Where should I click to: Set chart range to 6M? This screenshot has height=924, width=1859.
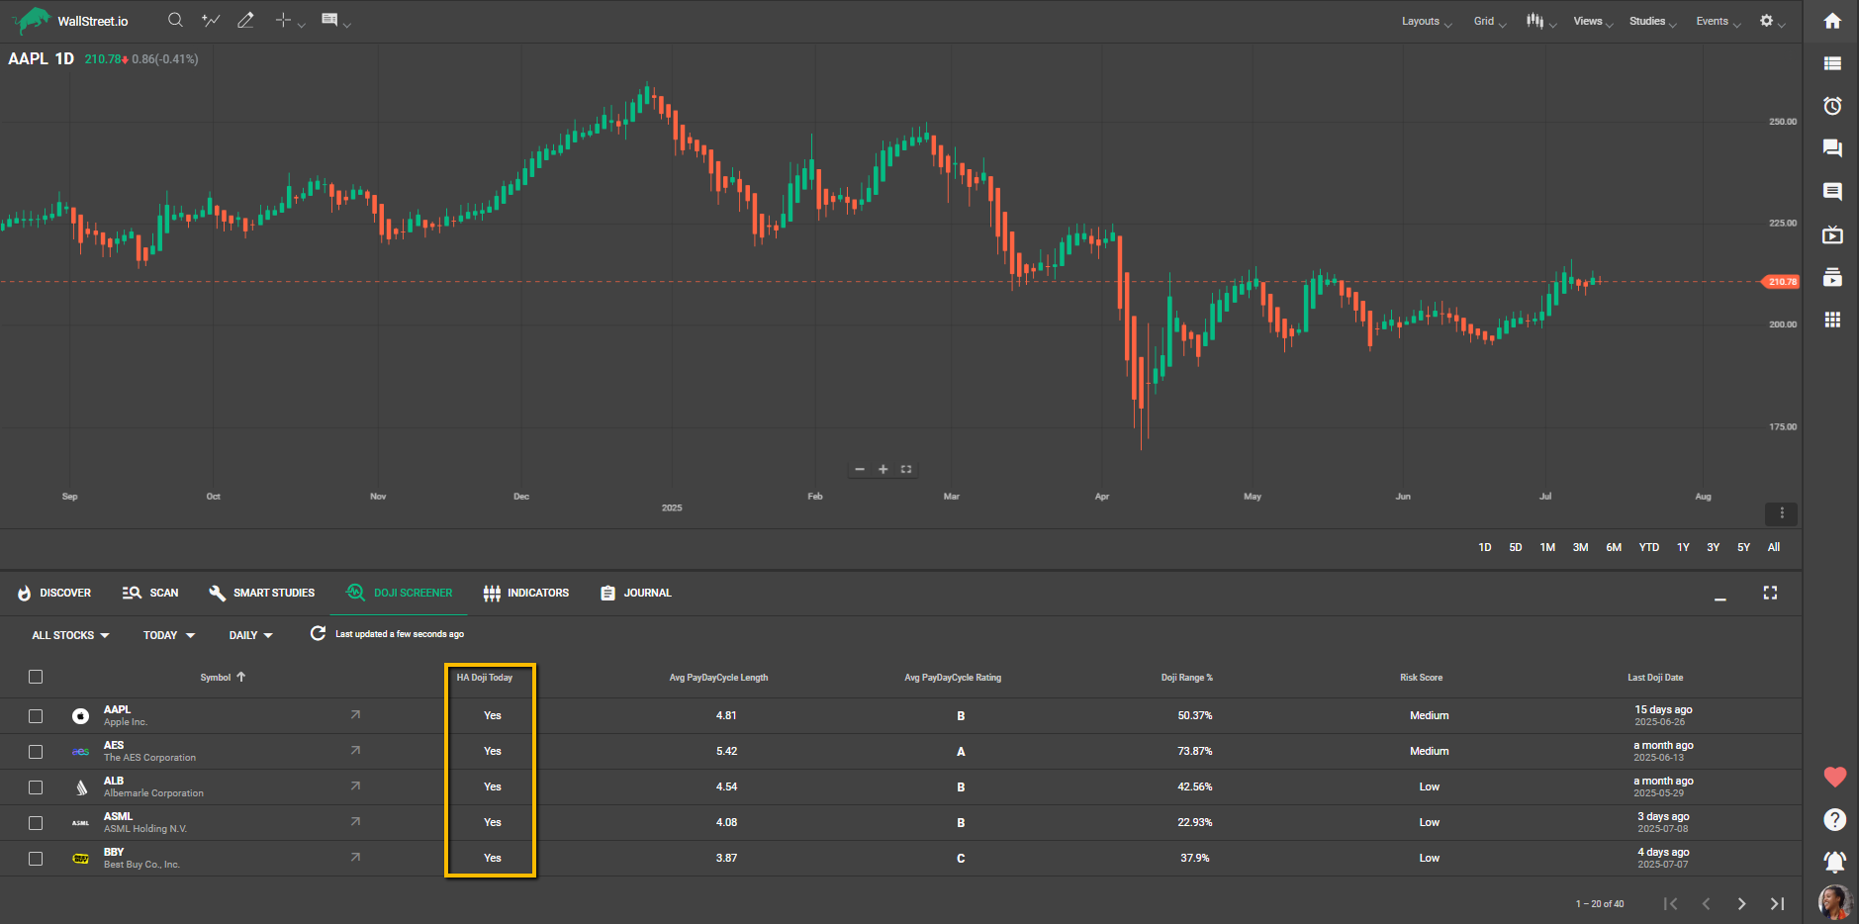pos(1614,547)
